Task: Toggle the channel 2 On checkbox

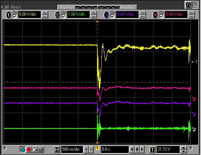Action: (64, 17)
